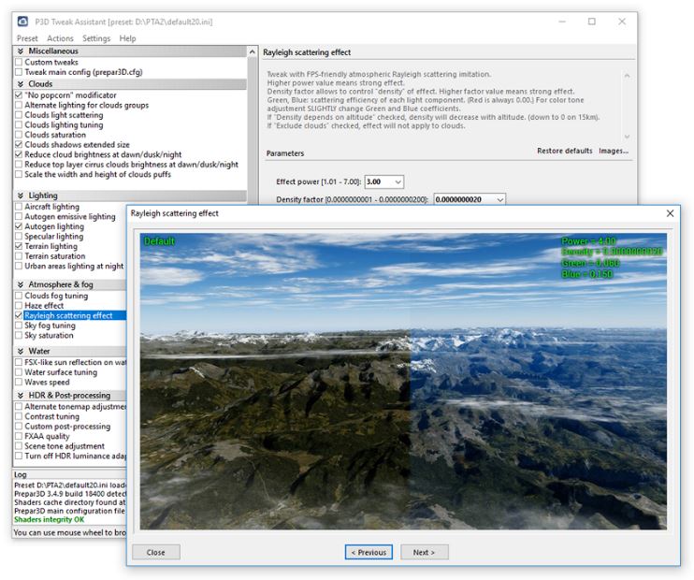Enable Custom post-processing
This screenshot has width=694, height=580.
tap(19, 427)
